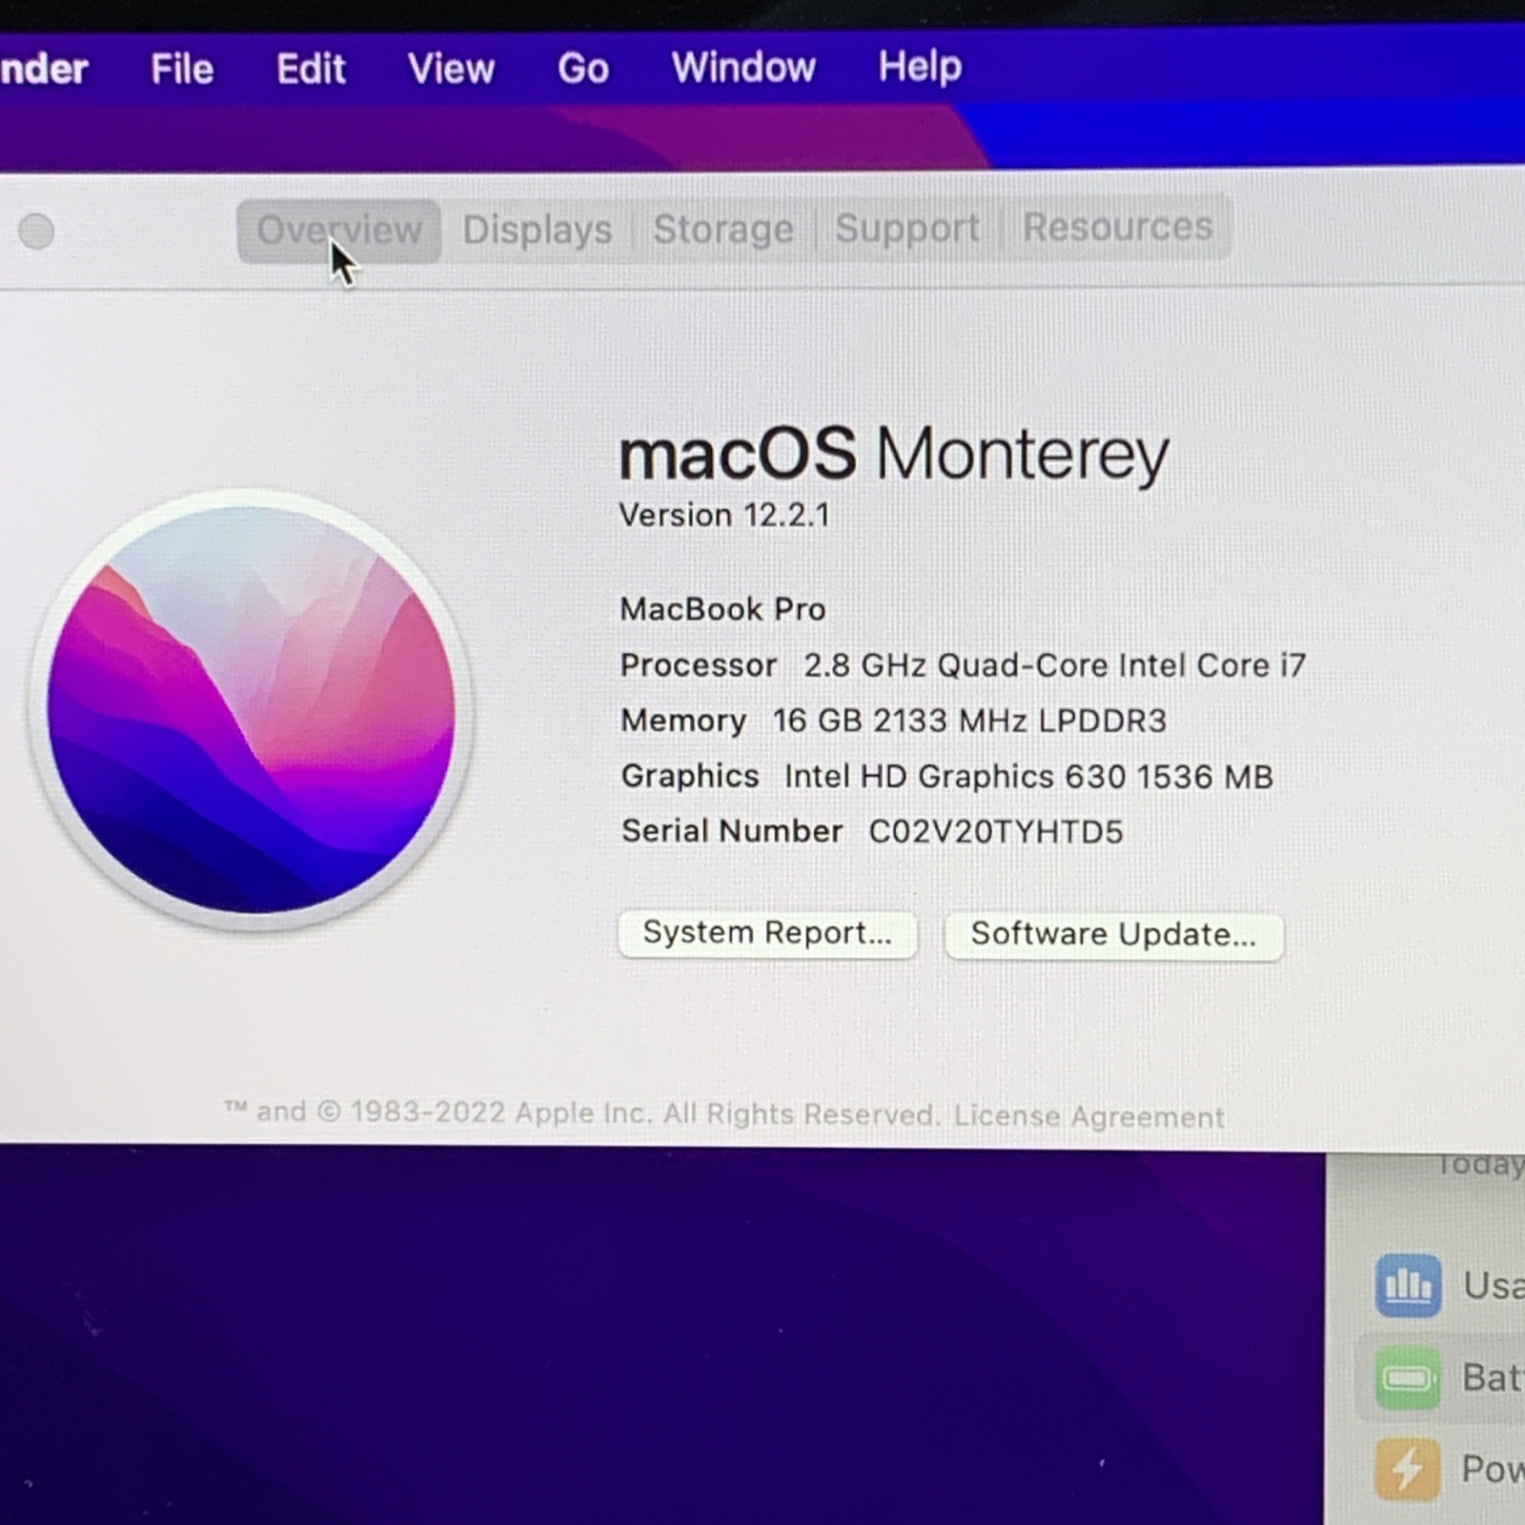Switch to the Resources tab
This screenshot has width=1525, height=1525.
[1117, 227]
